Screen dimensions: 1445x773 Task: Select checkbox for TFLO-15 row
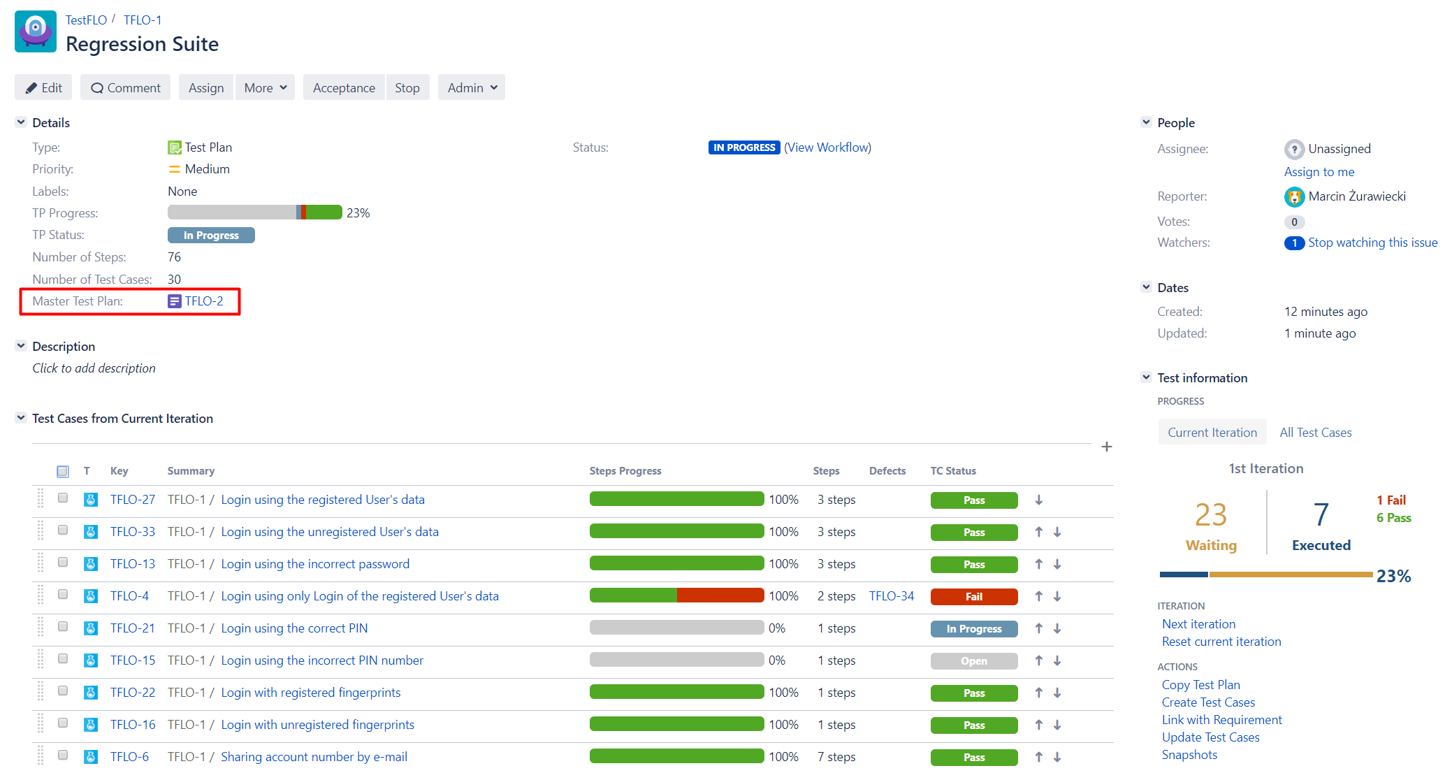(63, 659)
